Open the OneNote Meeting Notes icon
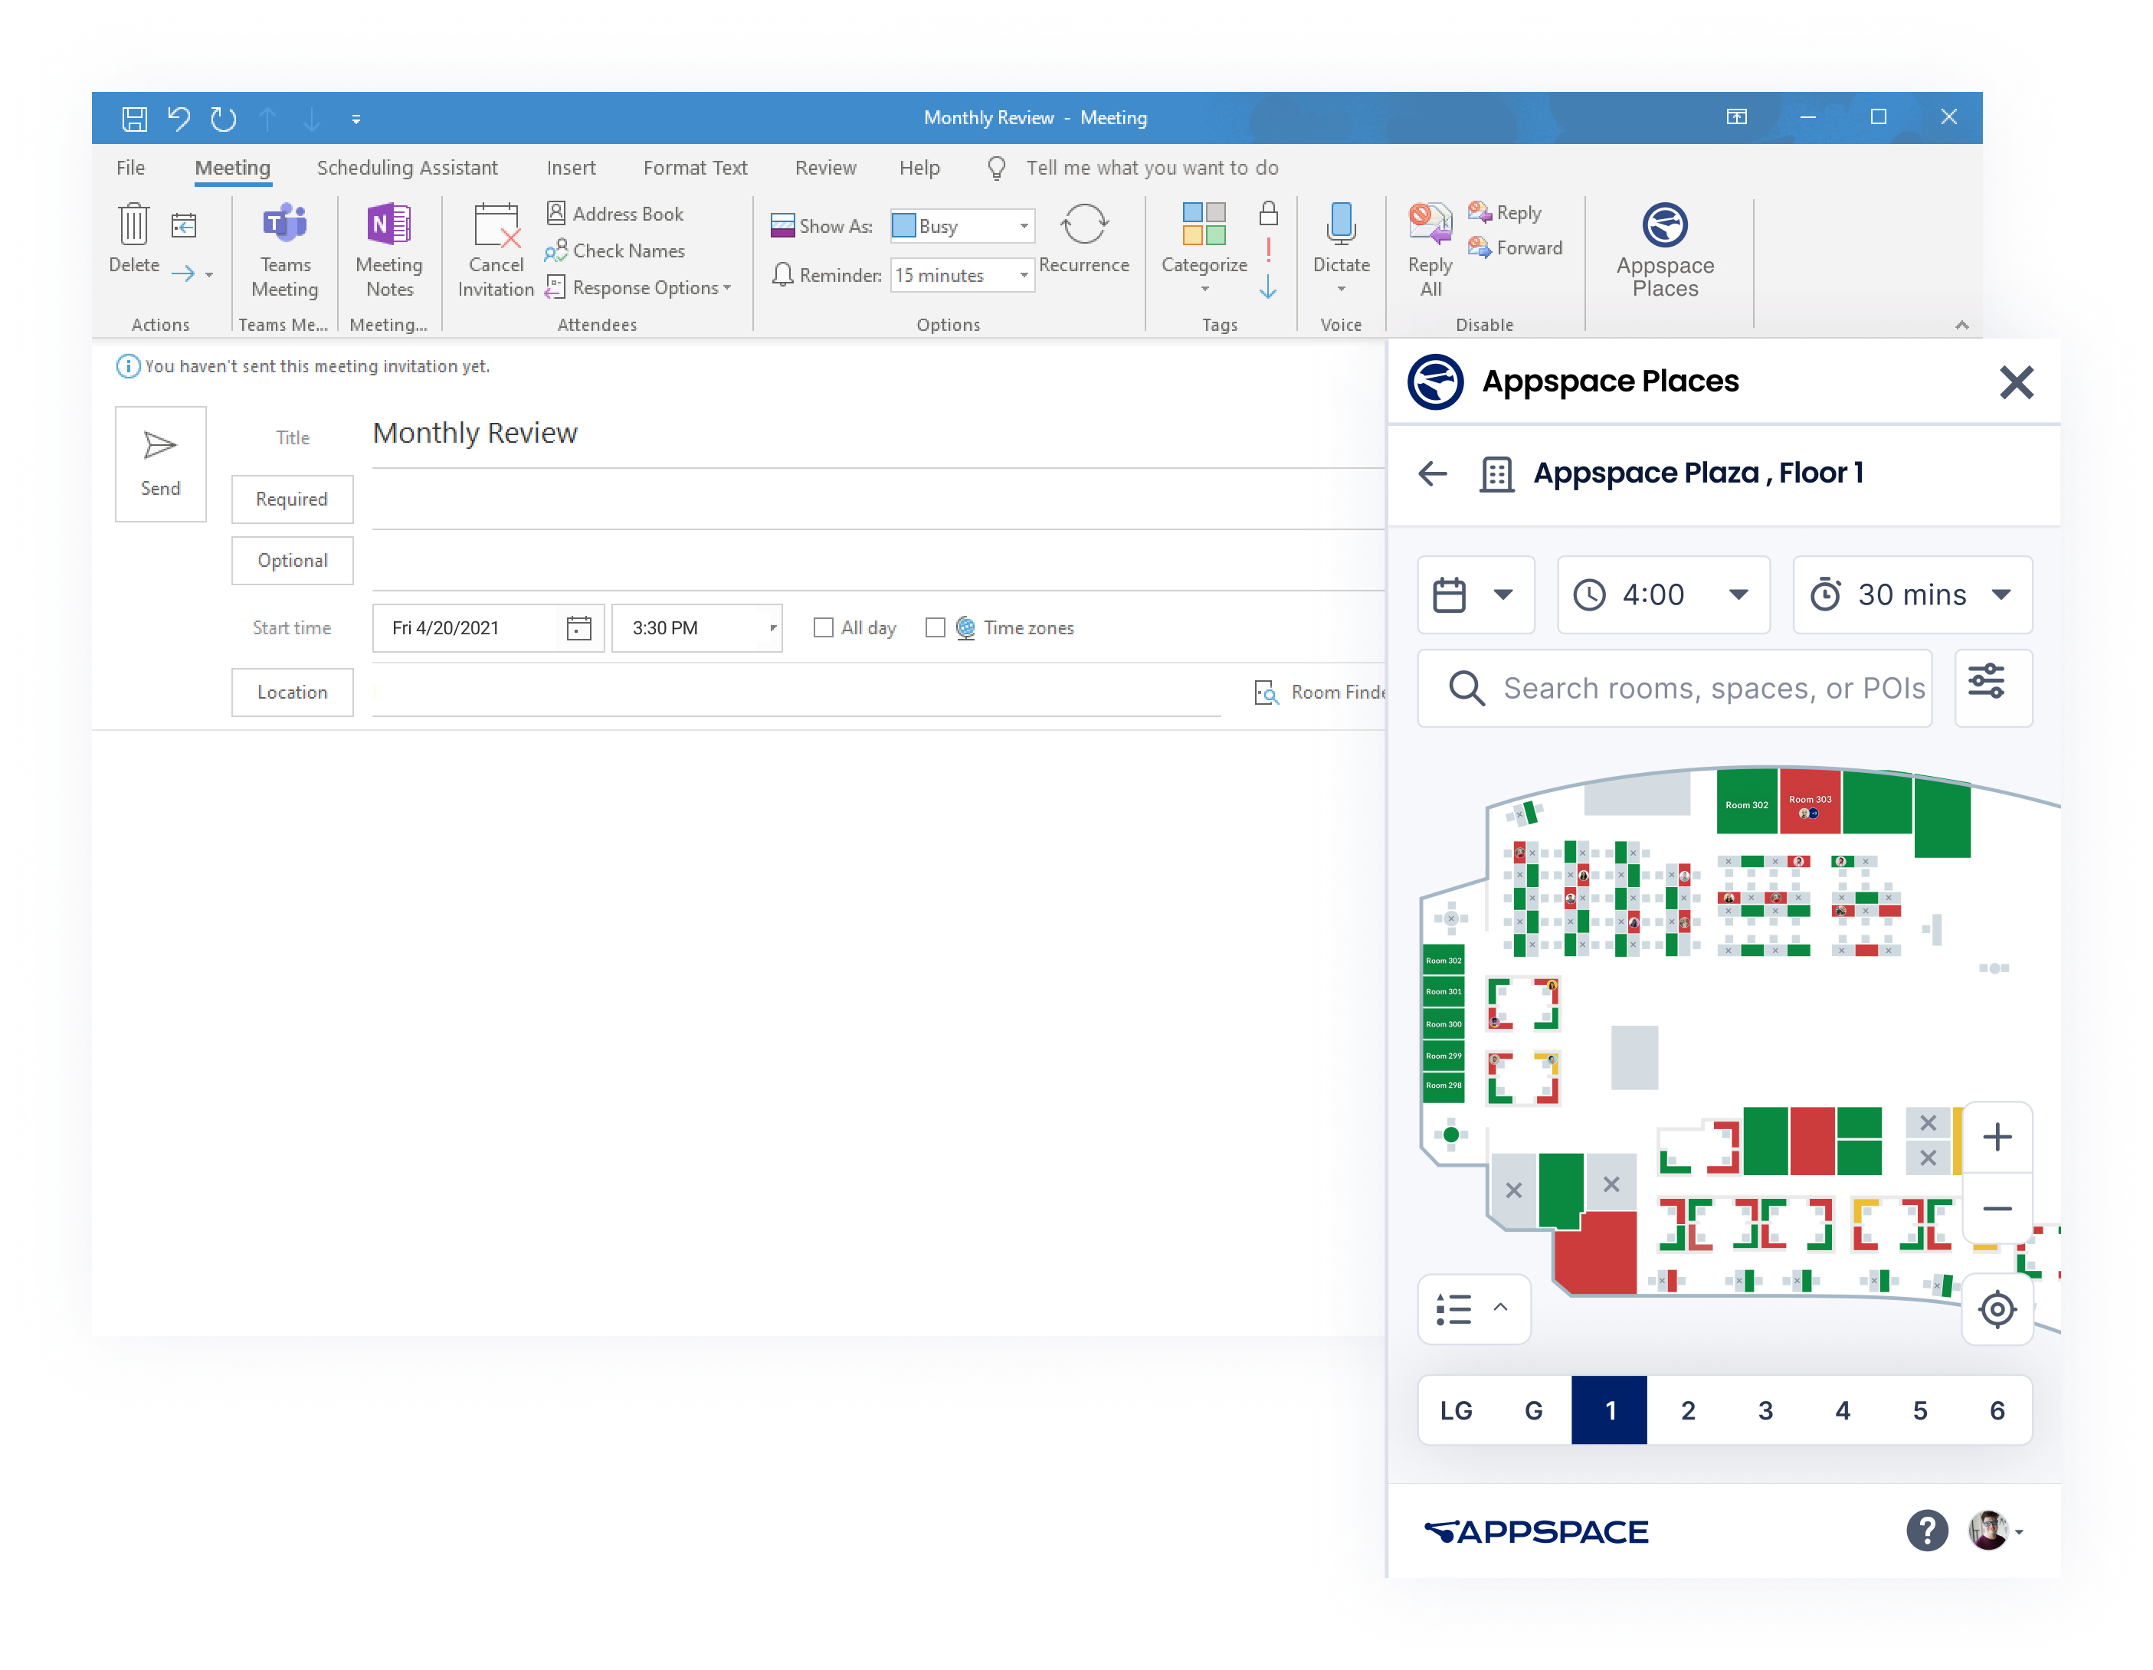Viewport: 2153px width, 1670px height. click(388, 224)
